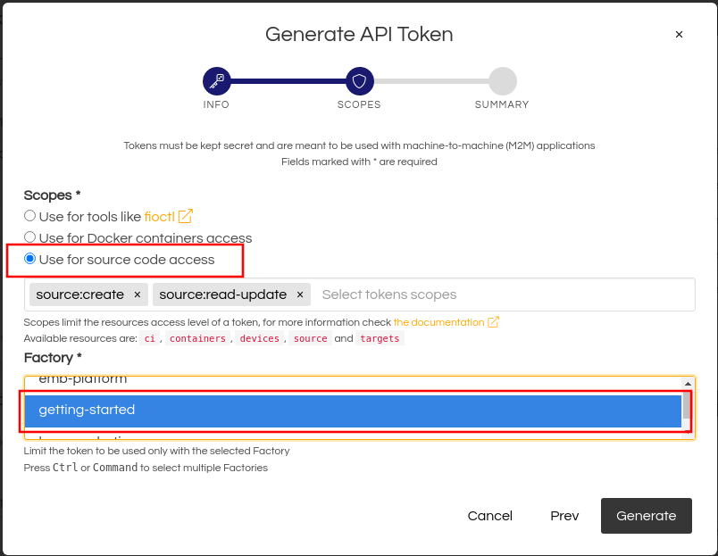Select 'Use for tools like fioctl' radio
Viewport: 718px width, 556px height.
[29, 216]
